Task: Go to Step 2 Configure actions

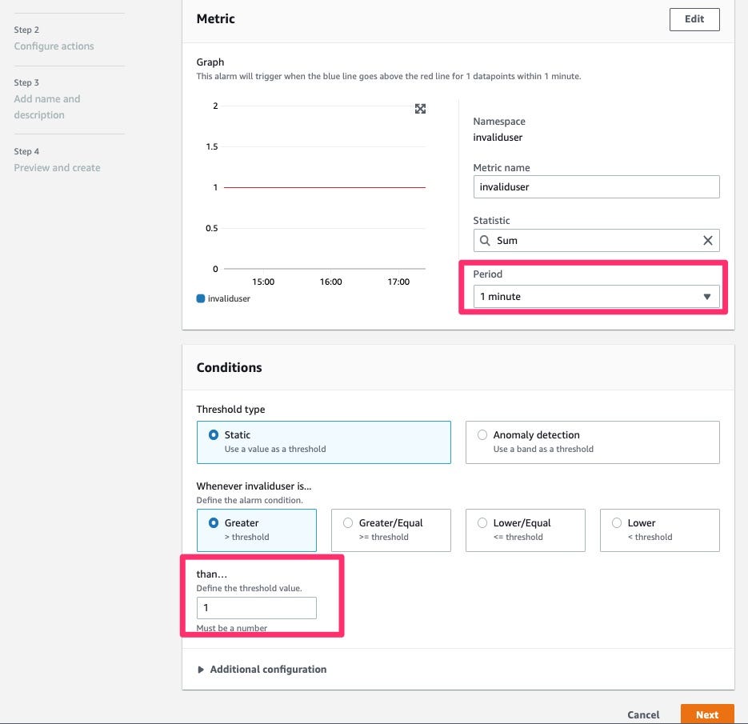Action: (x=54, y=46)
